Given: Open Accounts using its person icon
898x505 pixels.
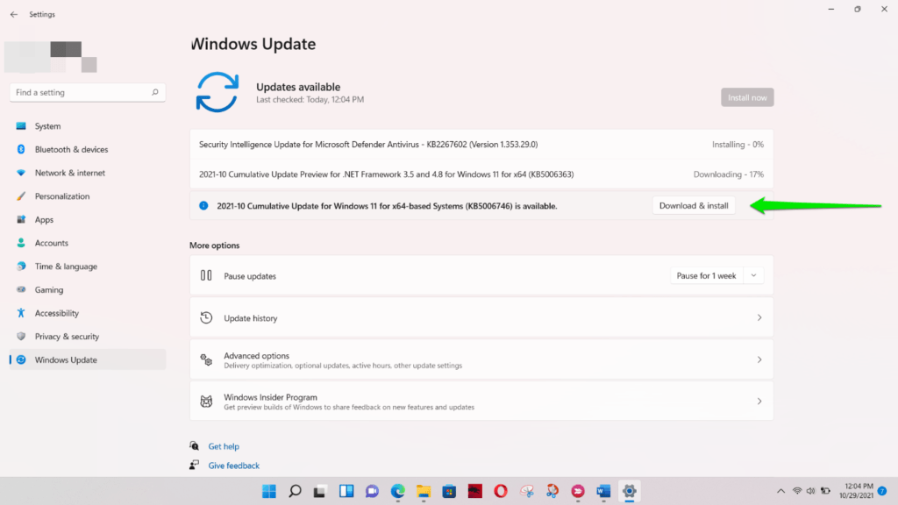Looking at the screenshot, I should (20, 243).
